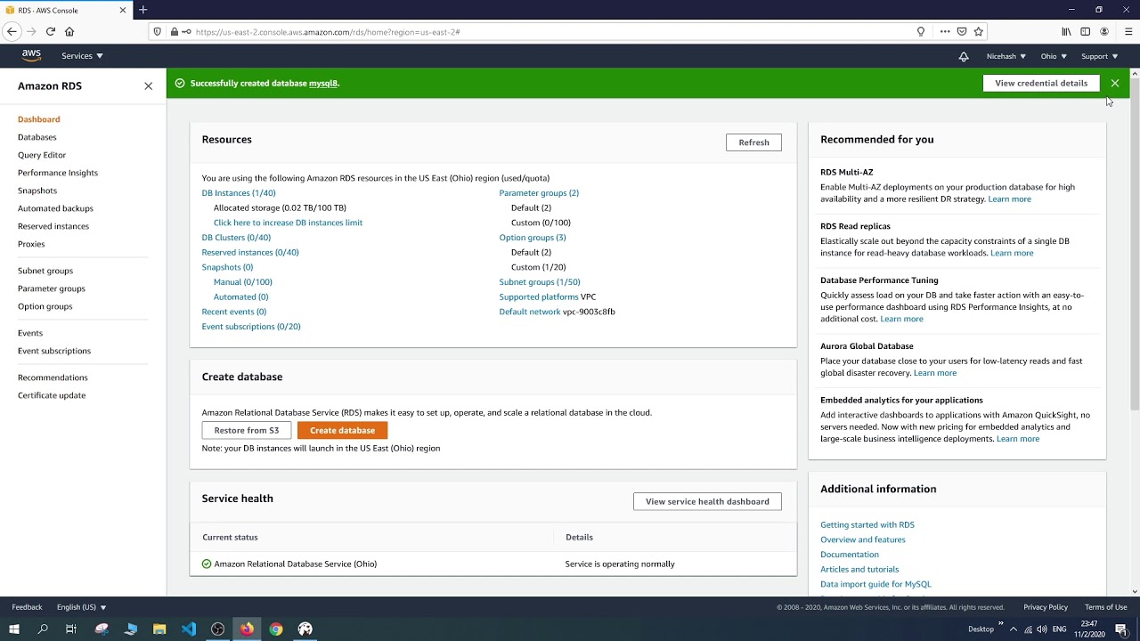Open DB Instances (1/40) link
This screenshot has height=641, width=1140.
[x=239, y=193]
